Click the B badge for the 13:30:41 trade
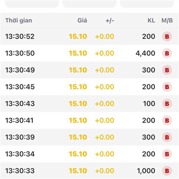Screen dimensions: 179x179 (167, 121)
